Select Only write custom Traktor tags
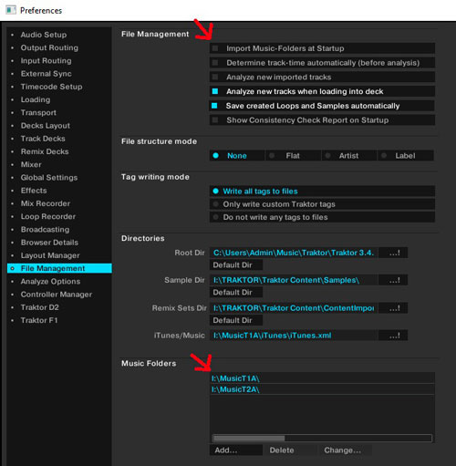 pos(322,204)
